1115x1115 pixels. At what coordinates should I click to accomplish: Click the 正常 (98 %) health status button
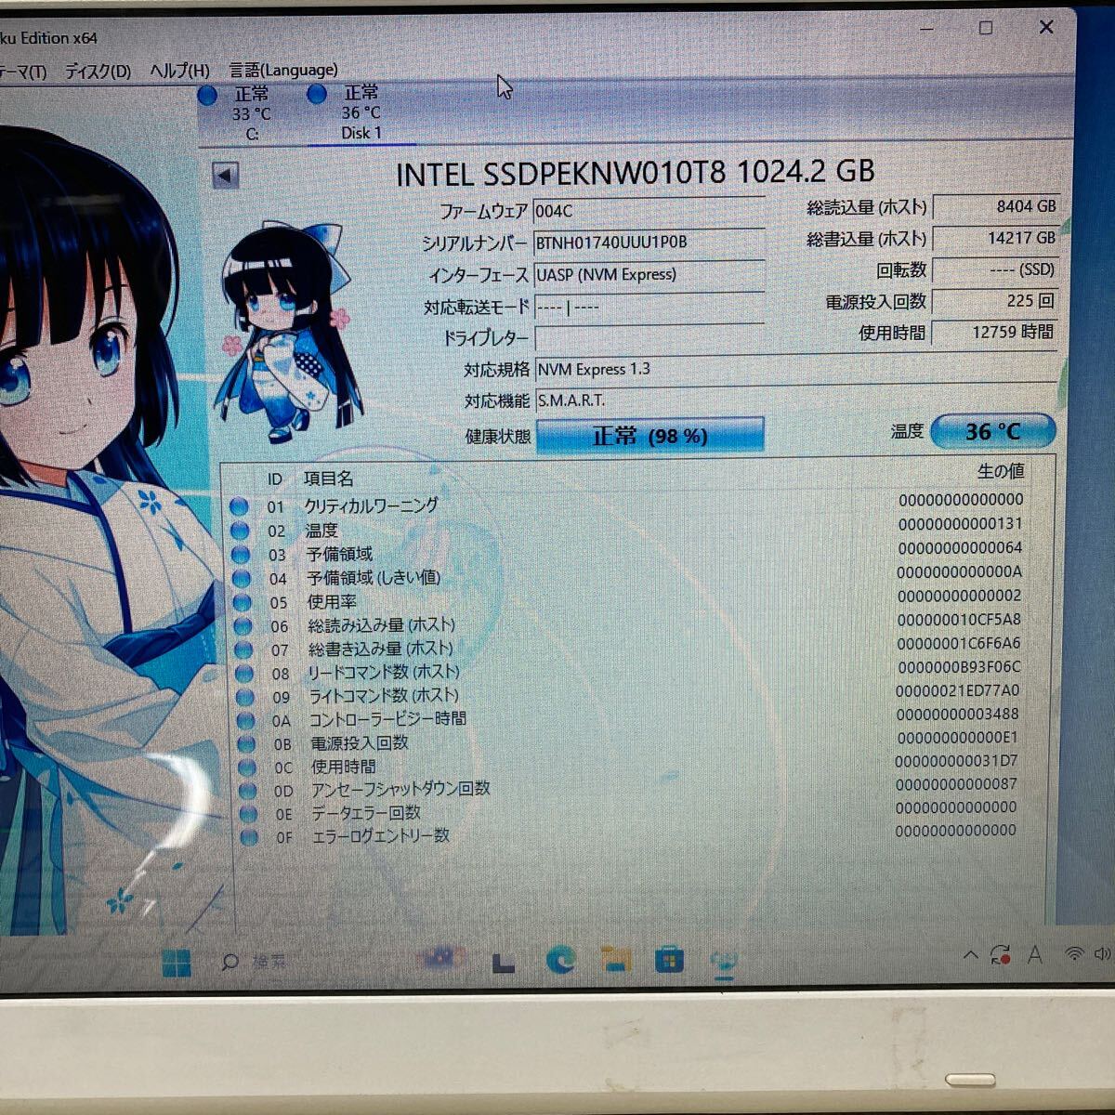(649, 435)
